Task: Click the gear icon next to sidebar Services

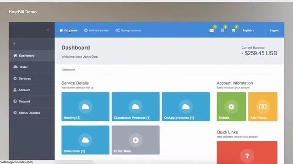Action: [x=15, y=78]
